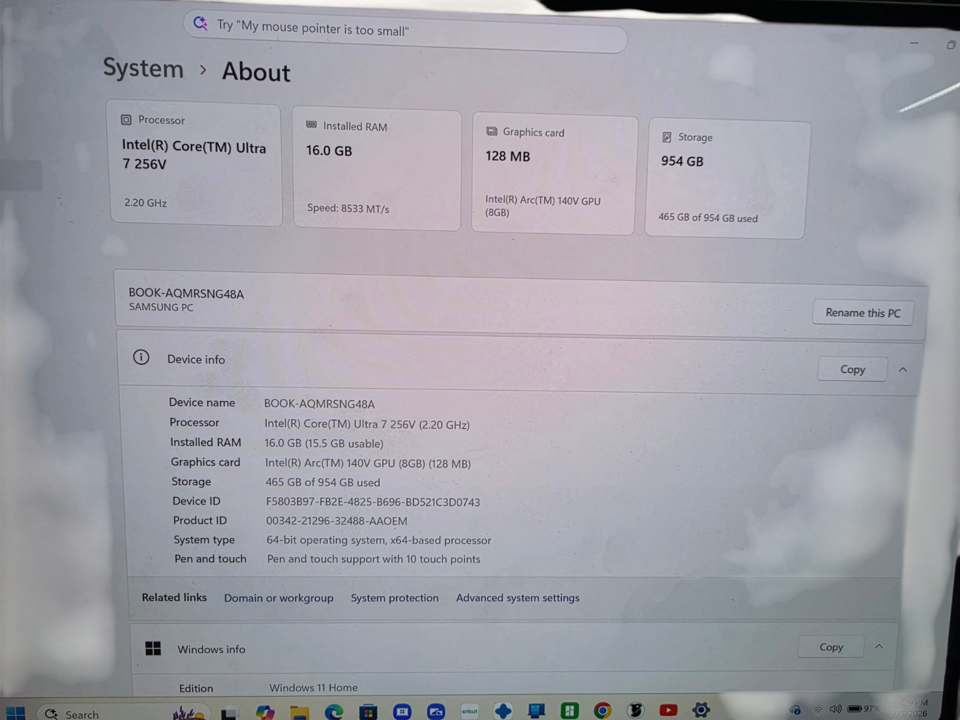Click 'Windows 11 Home' edition text
The width and height of the screenshot is (960, 720).
(313, 688)
